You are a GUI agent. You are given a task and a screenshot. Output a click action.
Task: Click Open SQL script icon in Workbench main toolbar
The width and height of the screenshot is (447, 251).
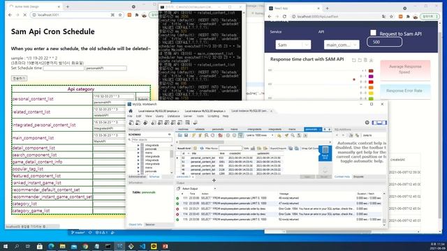(x=138, y=123)
